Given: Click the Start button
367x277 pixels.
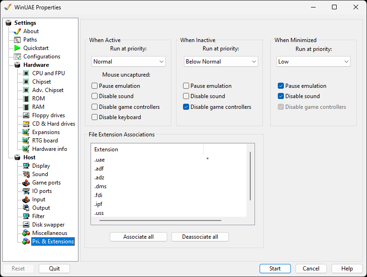Looking at the screenshot, I should click(x=275, y=269).
